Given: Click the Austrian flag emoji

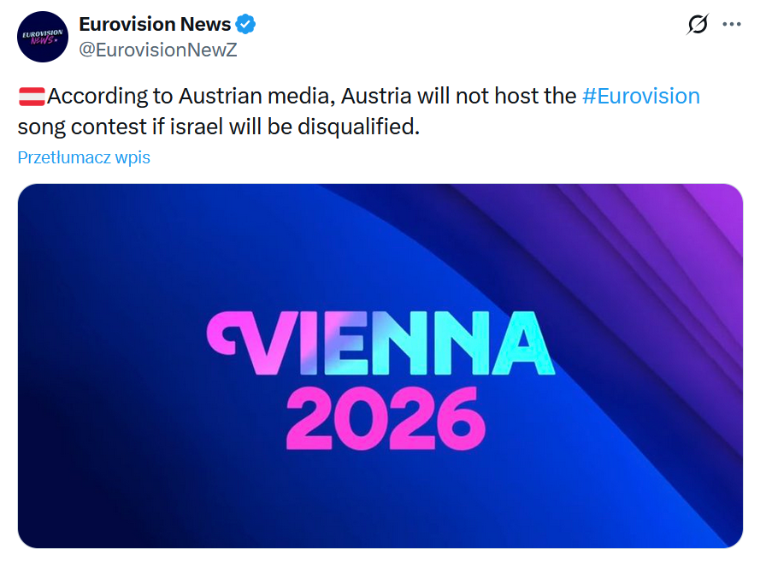Looking at the screenshot, I should click(31, 97).
